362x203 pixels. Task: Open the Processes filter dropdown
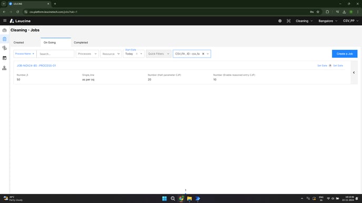tap(87, 54)
